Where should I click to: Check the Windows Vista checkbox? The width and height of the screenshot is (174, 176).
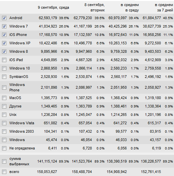[4, 123]
